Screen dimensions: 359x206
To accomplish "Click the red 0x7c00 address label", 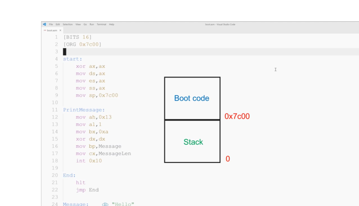I will 237,116.
